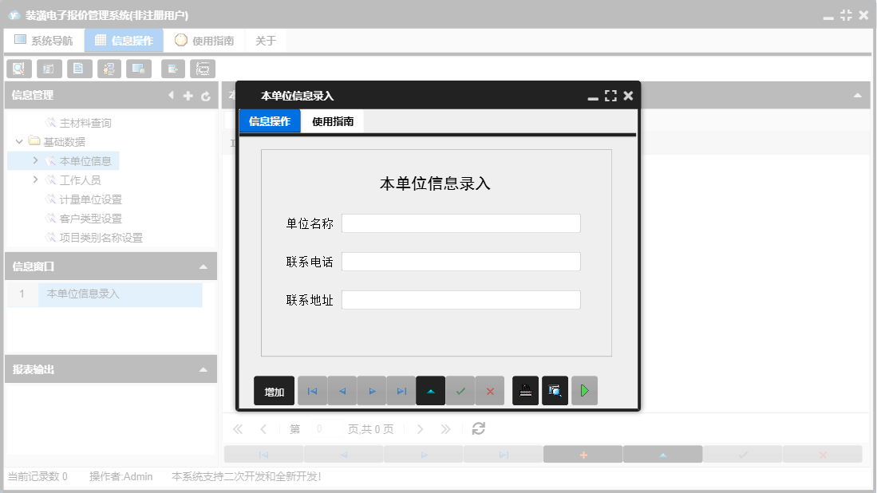Expand the 本单位信息 tree node

[x=34, y=160]
